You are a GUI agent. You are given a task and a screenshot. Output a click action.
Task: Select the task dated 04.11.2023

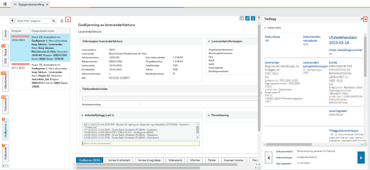pos(40,76)
